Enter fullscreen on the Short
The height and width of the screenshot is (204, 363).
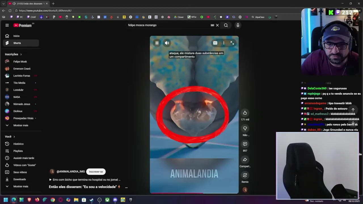pyautogui.click(x=232, y=43)
